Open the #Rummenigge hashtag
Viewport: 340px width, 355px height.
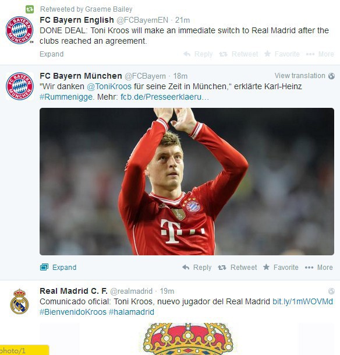66,97
